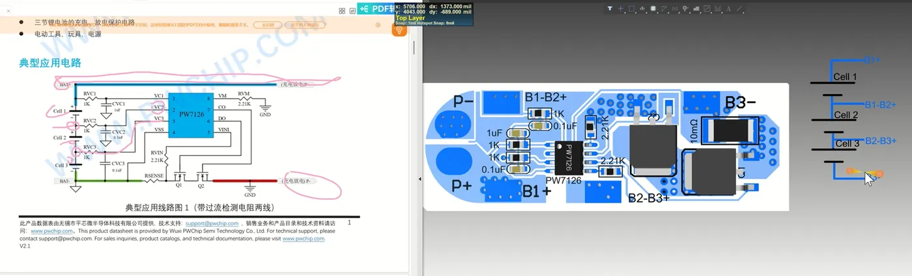Click the B1+ label on the PCB
This screenshot has width=912, height=276.
pyautogui.click(x=537, y=192)
